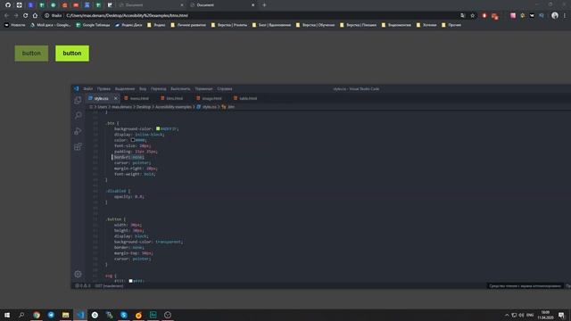Viewport: 571px width, 321px height.
Task: Open taskbar clock and date
Action: (545, 315)
